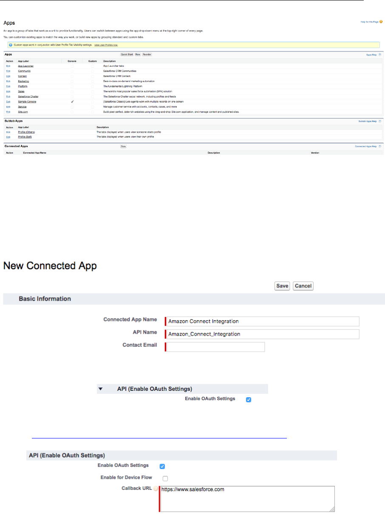
Task: Edit the App Launcher app
Action: [x=8, y=66]
